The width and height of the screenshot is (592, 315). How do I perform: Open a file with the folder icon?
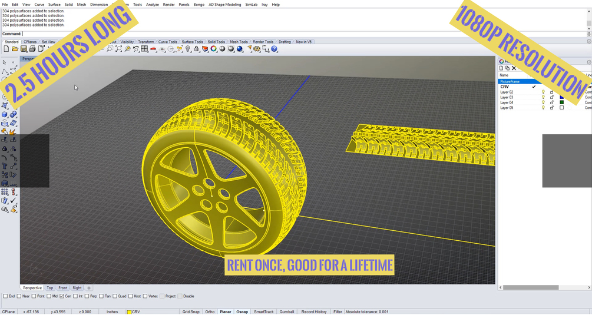15,49
